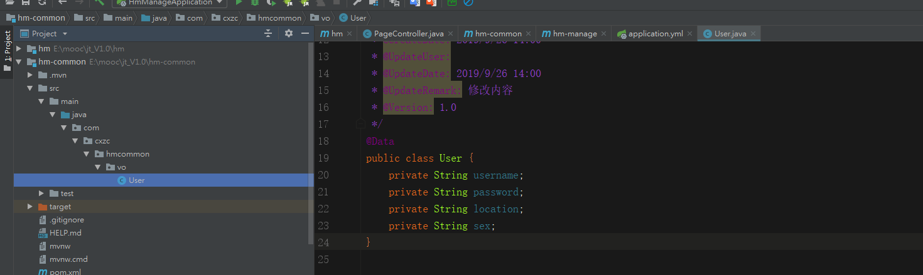This screenshot has width=923, height=275.
Task: Close the hm-manage editor tab
Action: point(604,34)
